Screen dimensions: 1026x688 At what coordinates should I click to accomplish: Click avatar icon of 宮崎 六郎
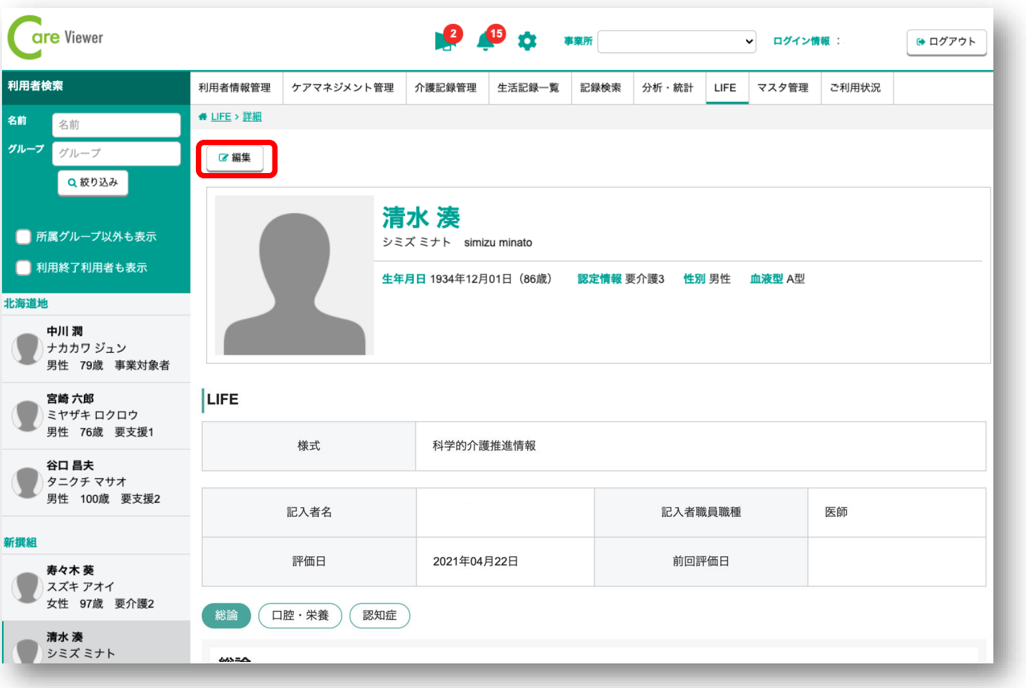27,415
